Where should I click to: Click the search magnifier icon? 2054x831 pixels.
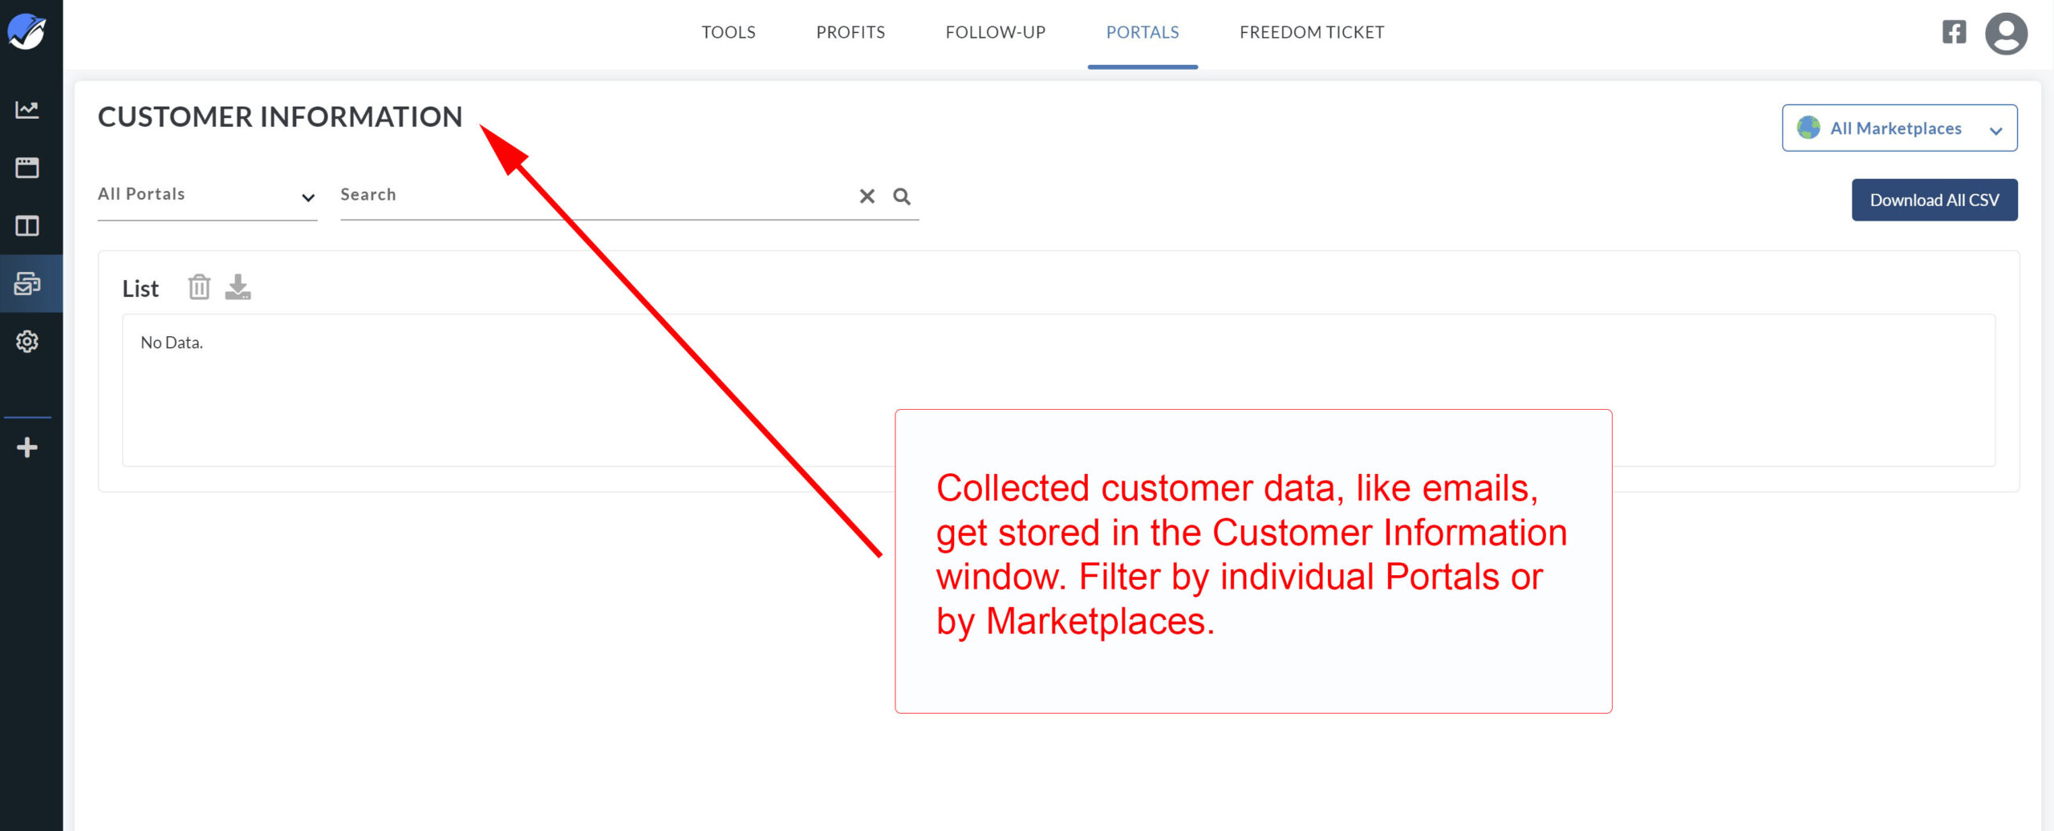(x=902, y=196)
